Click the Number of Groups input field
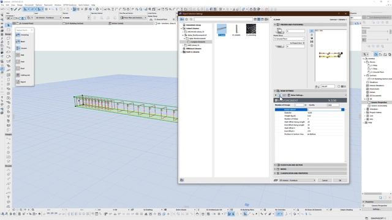Viewport: 392px width, 220px height. (300, 105)
